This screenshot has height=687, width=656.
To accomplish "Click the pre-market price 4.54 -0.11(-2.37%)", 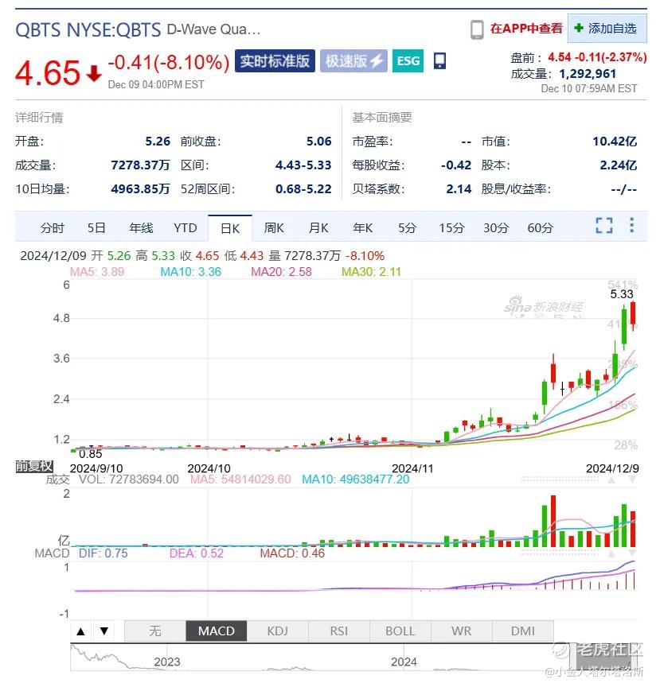I will (597, 57).
